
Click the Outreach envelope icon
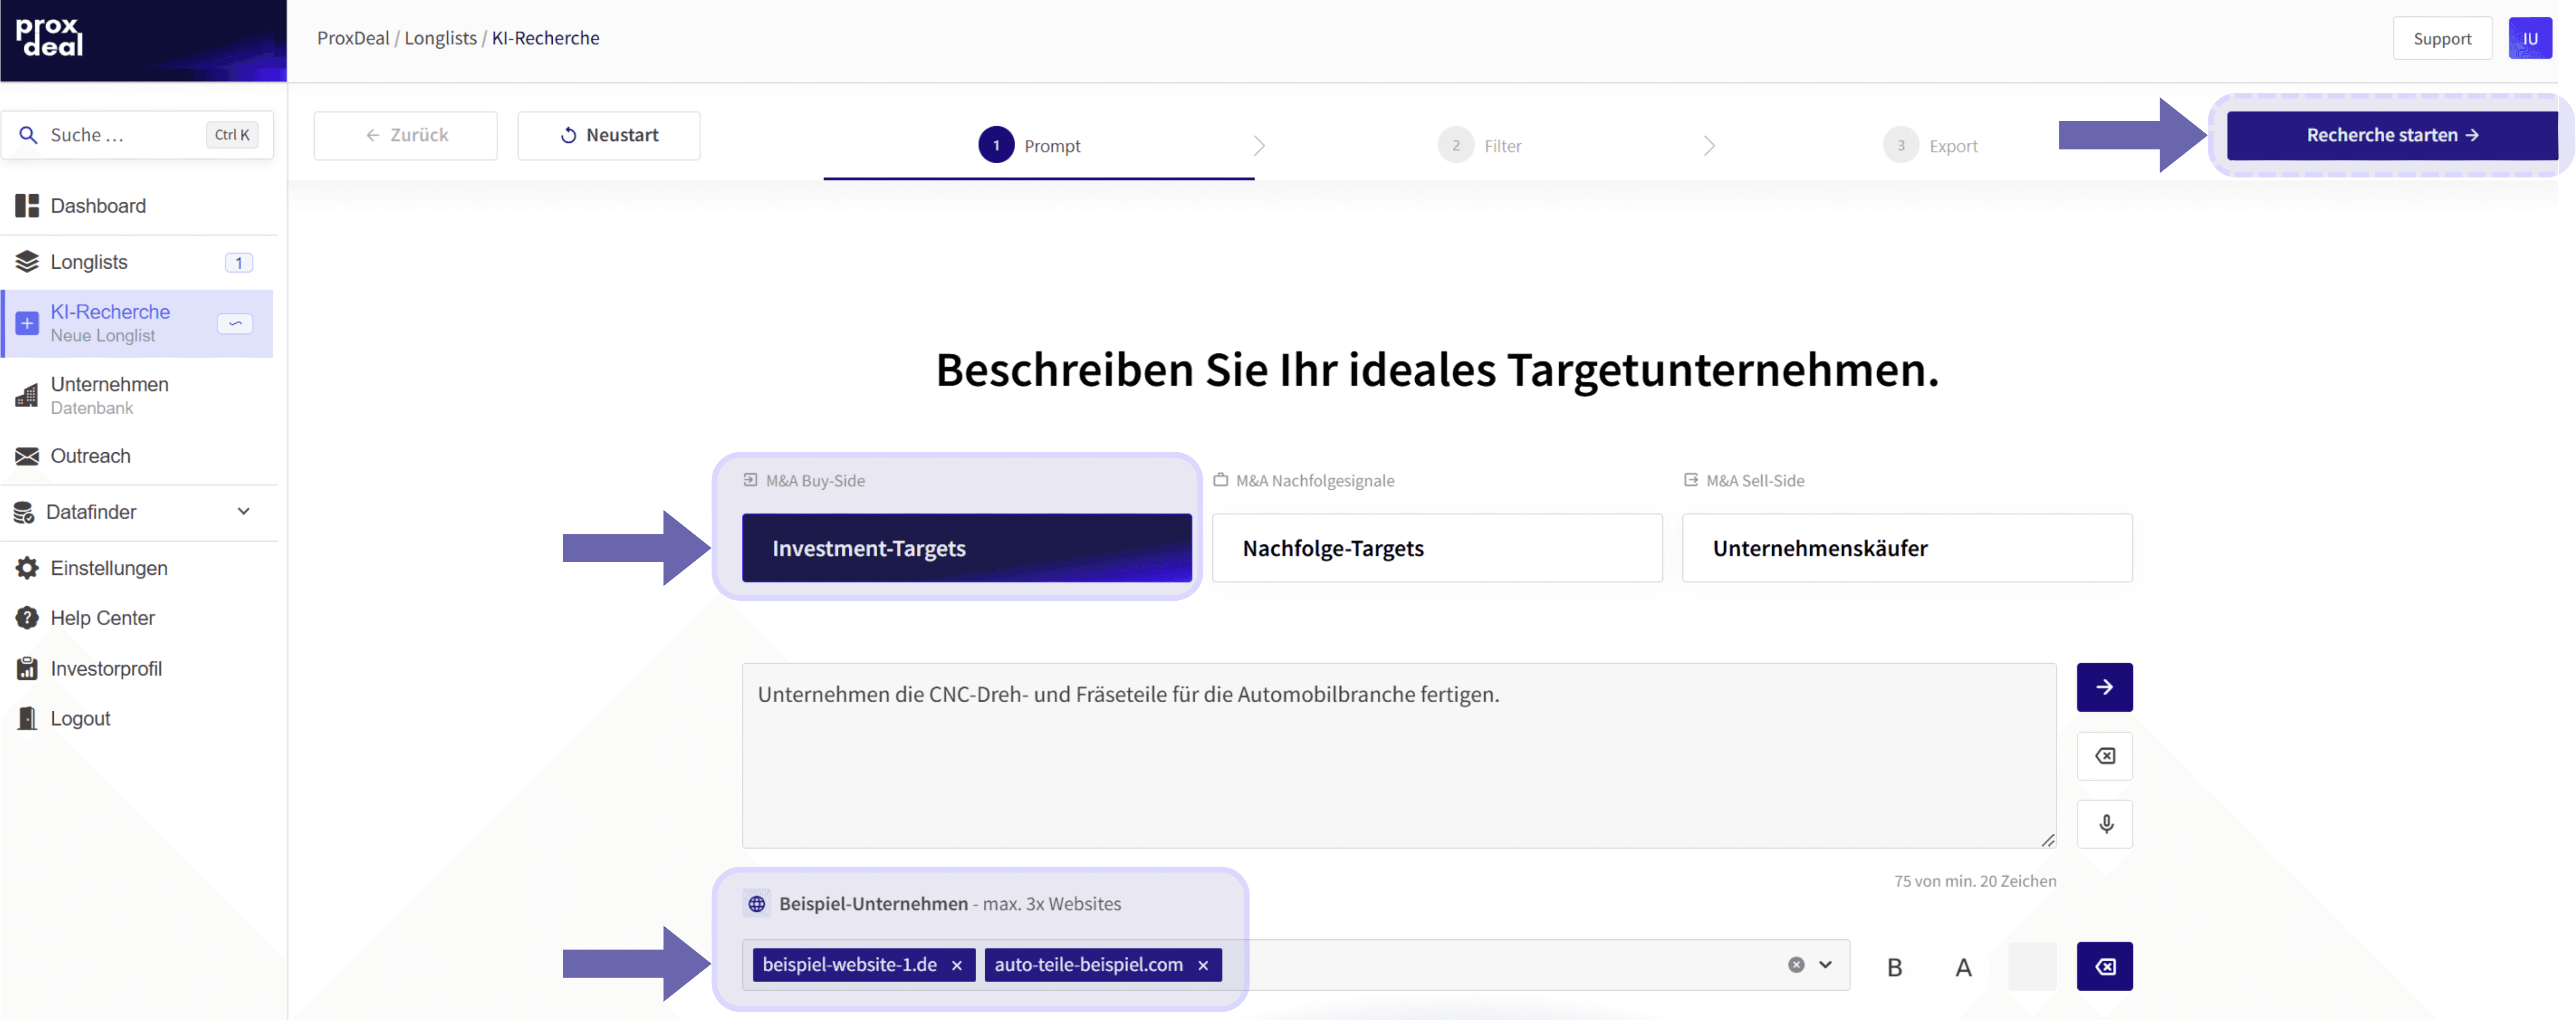(27, 456)
